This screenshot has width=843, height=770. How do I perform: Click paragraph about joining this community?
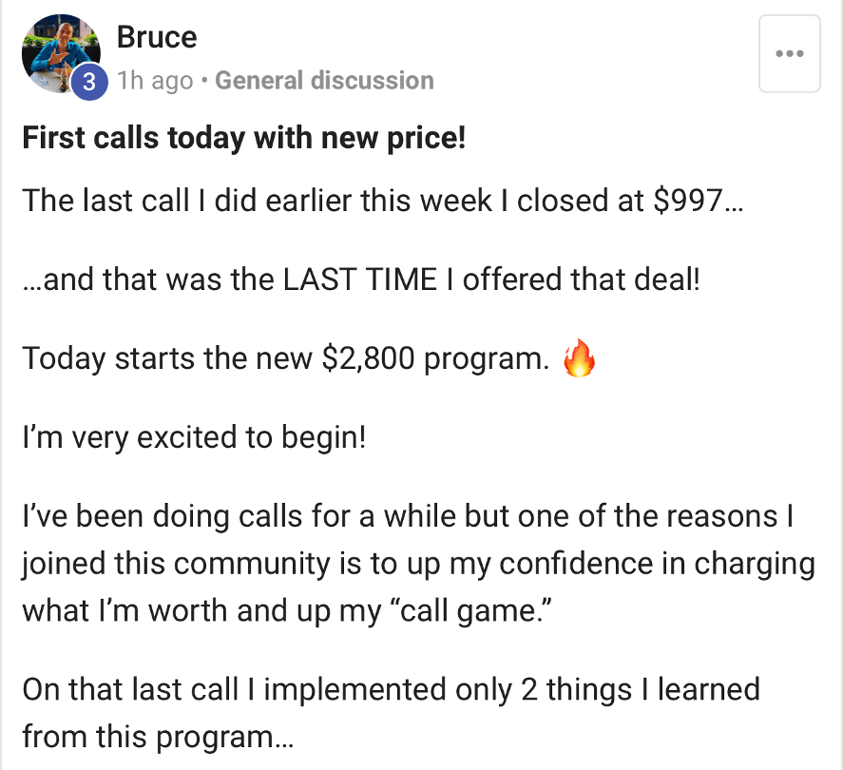[x=419, y=563]
